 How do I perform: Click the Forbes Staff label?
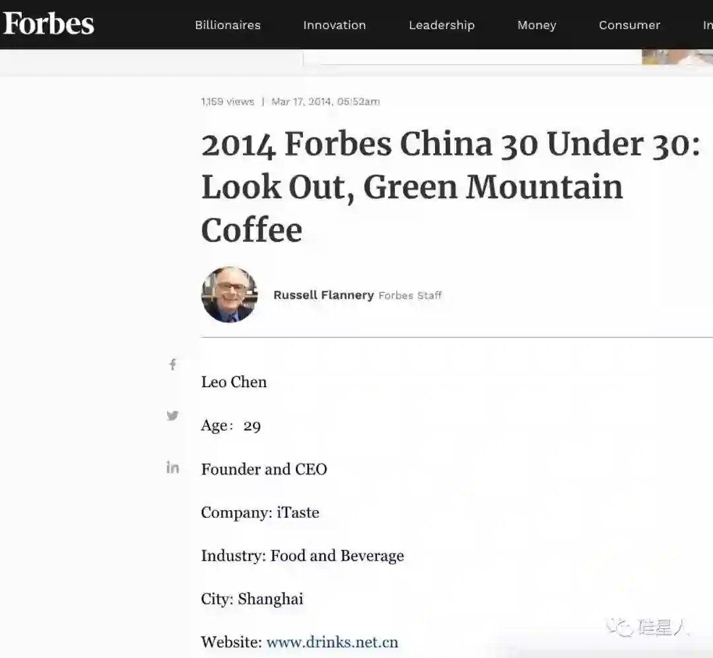[x=410, y=295]
